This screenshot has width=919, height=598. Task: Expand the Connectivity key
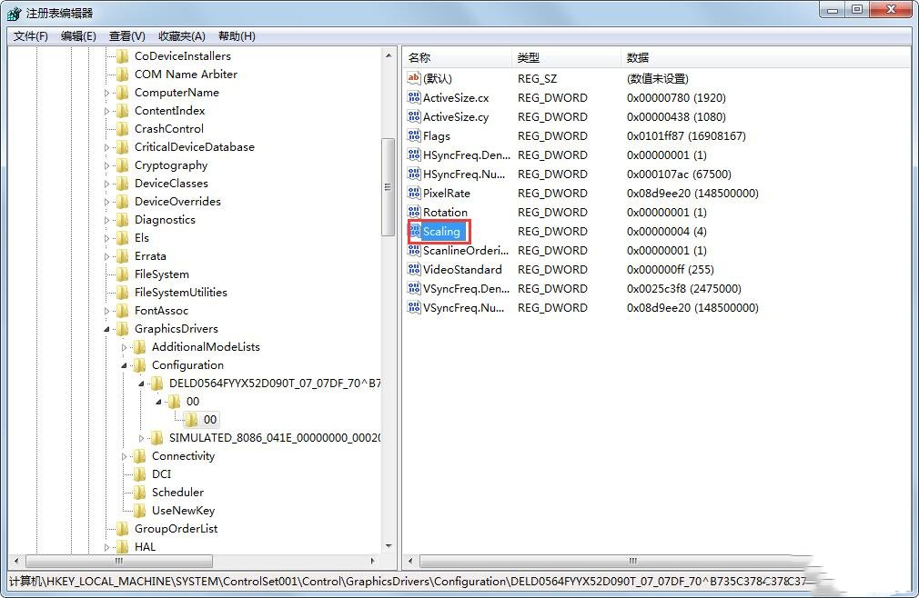tap(125, 456)
